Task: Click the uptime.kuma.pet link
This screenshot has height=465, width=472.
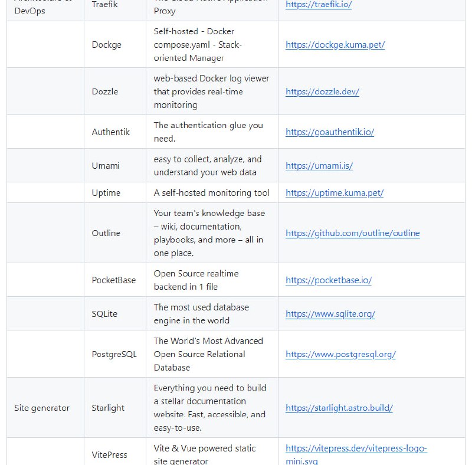Action: point(334,193)
